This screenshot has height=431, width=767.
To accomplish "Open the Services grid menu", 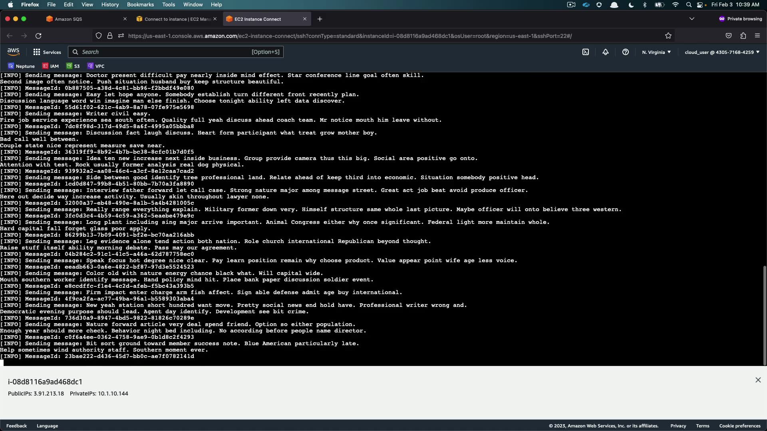I will click(x=47, y=52).
